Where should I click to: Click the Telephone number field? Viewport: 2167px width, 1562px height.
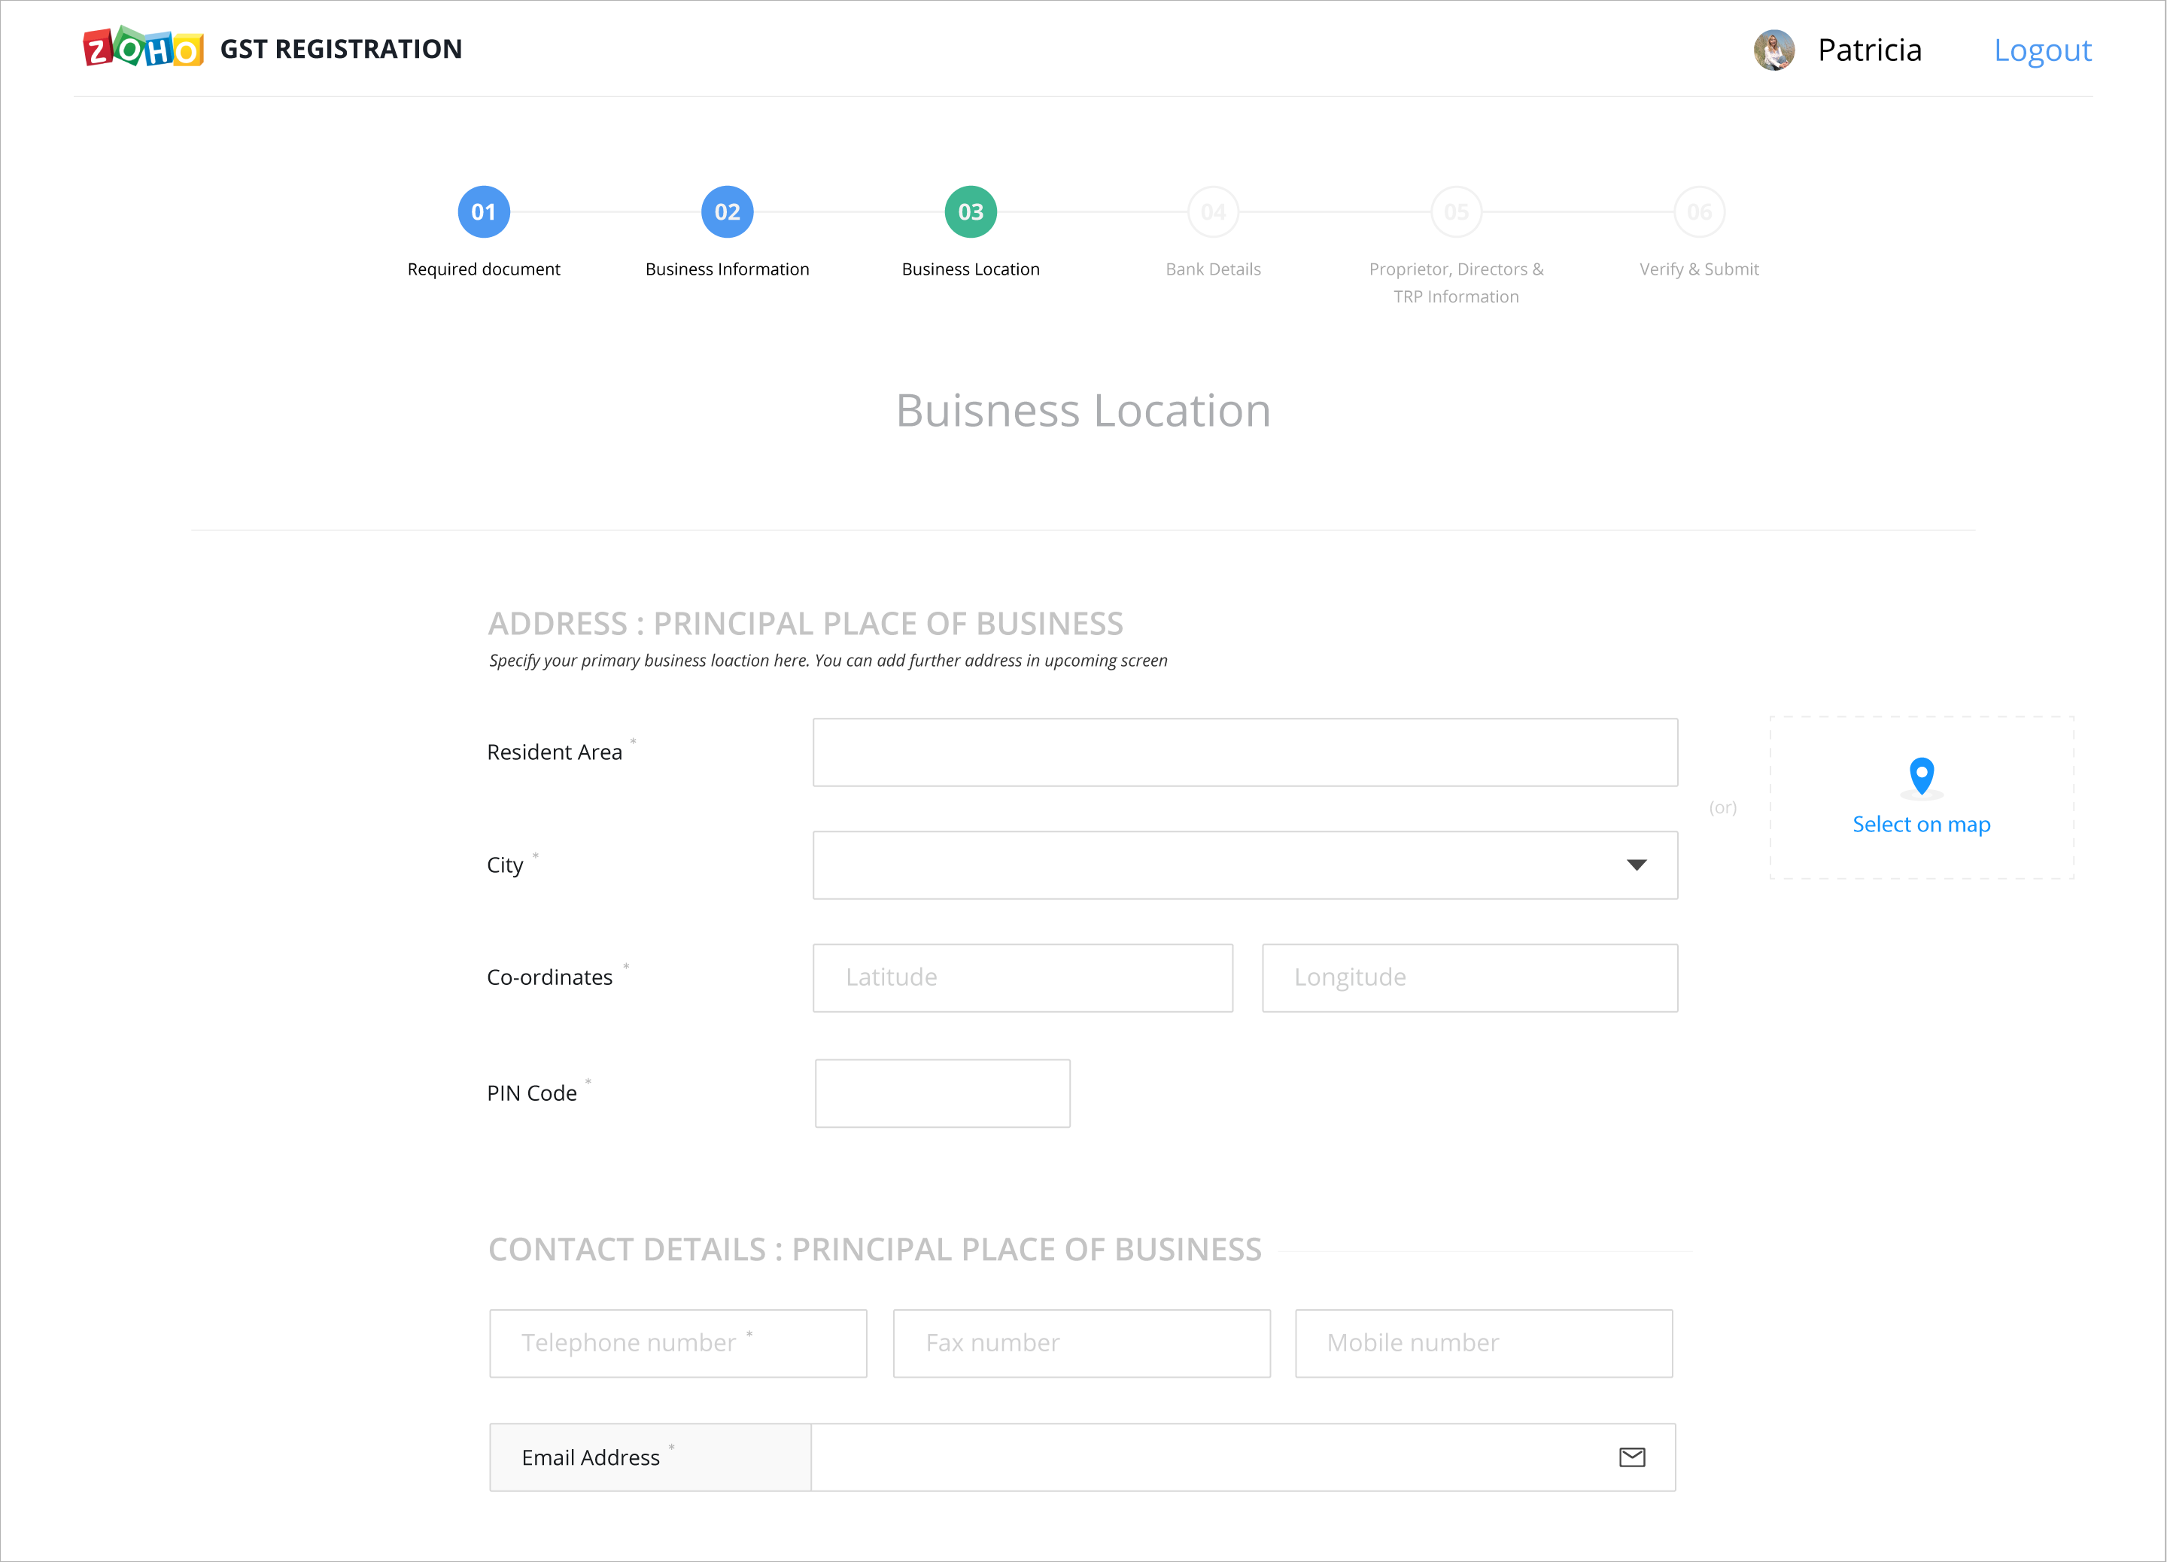(x=677, y=1343)
